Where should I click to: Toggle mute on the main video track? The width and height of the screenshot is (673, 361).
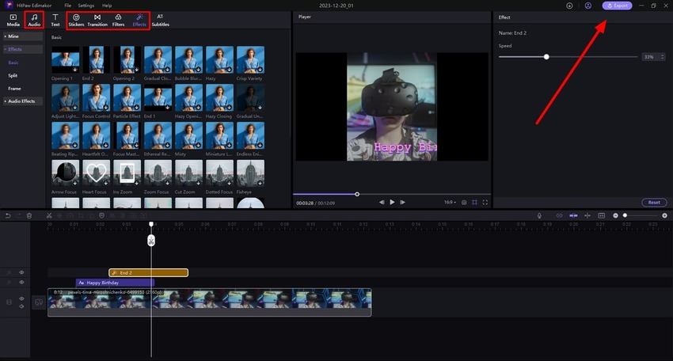21,306
